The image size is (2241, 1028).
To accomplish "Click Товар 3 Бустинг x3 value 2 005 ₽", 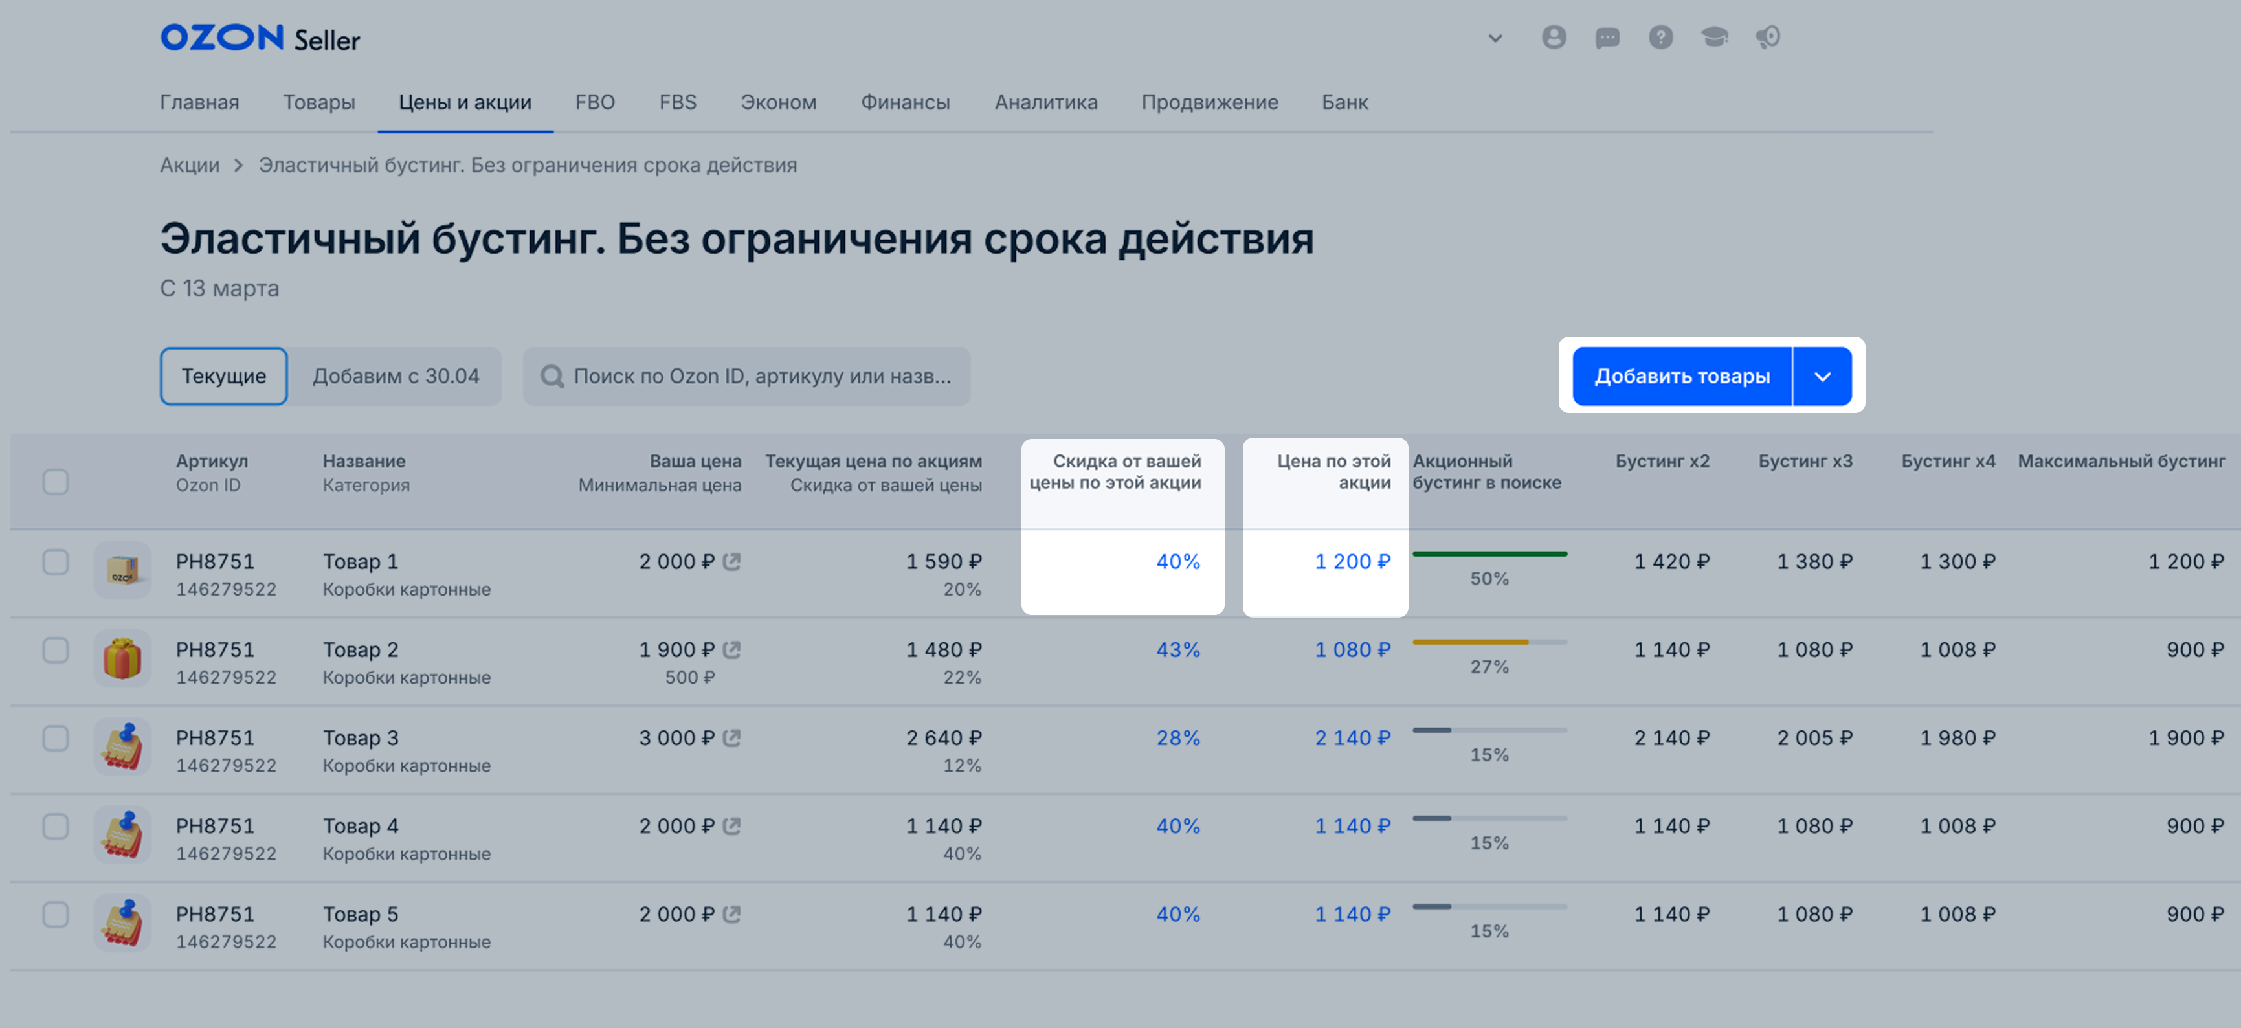I will point(1814,737).
